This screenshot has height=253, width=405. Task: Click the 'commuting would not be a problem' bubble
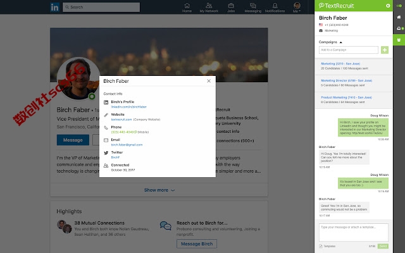click(x=344, y=207)
